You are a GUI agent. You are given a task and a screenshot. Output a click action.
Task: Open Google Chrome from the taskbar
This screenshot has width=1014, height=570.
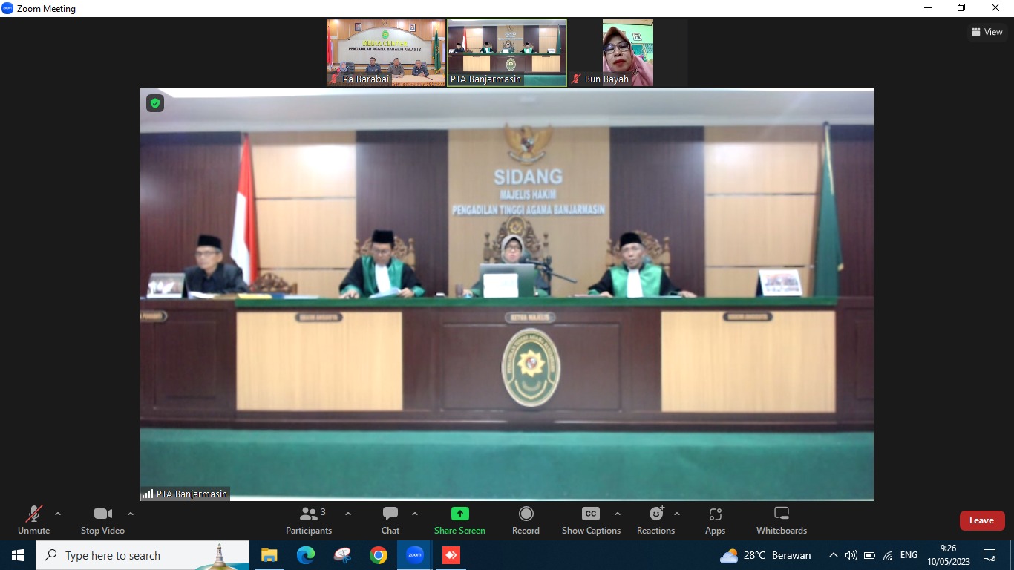point(379,555)
